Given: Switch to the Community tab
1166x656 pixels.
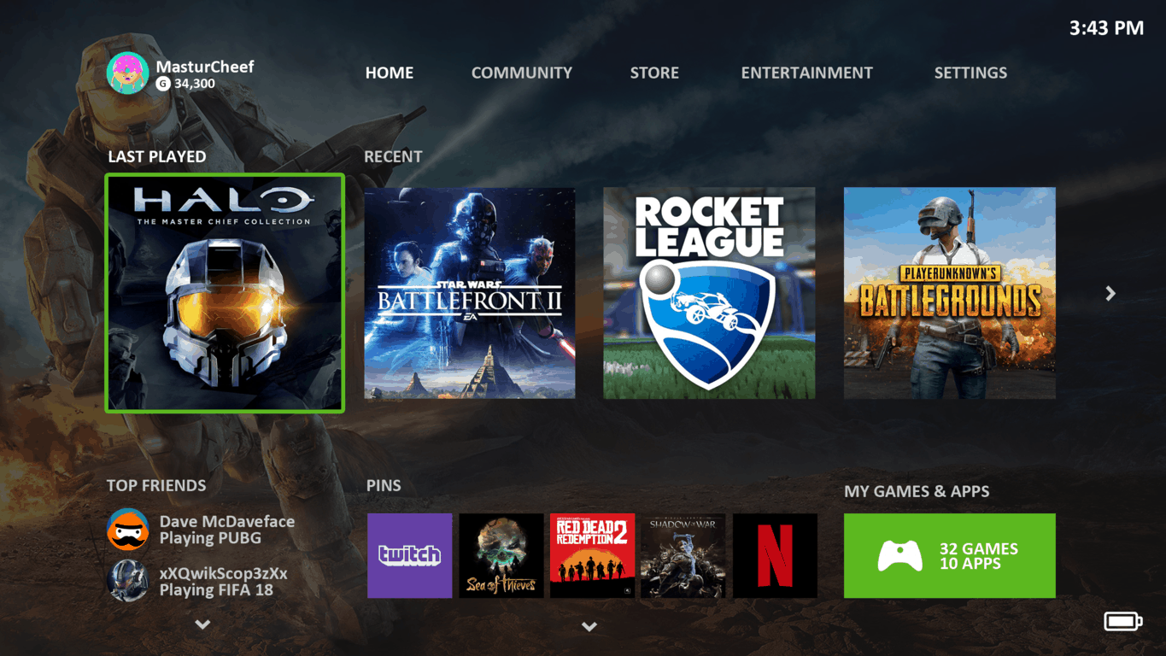Looking at the screenshot, I should pyautogui.click(x=522, y=73).
